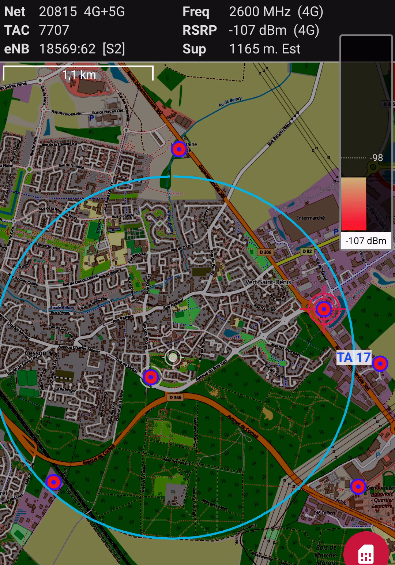Image resolution: width=395 pixels, height=565 pixels.
Task: Tap the tower marker beside TA 17 label
Action: tap(380, 364)
